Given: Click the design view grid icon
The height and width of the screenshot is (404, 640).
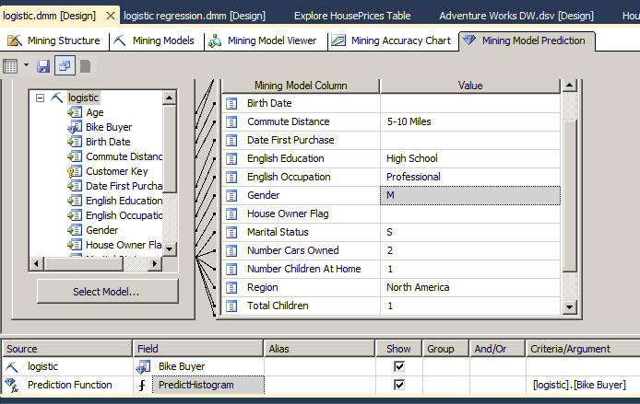Looking at the screenshot, I should tap(11, 65).
